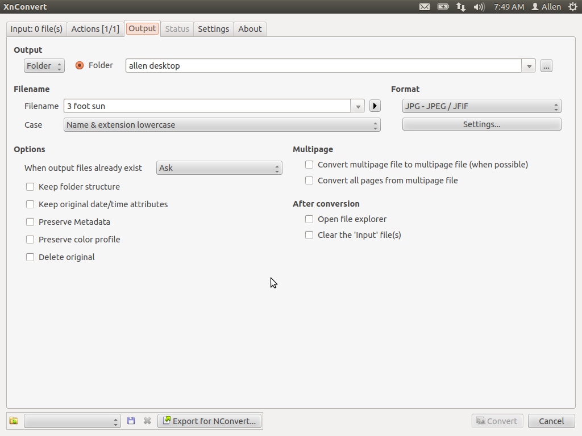Click the Filename text field
The width and height of the screenshot is (582, 436).
coord(207,106)
